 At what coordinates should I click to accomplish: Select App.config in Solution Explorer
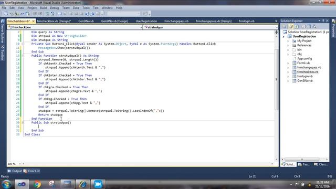pos(304,58)
